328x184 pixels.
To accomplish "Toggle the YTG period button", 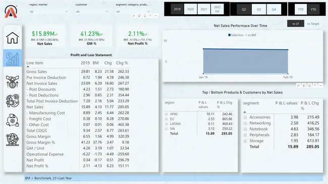I will pos(313,10).
